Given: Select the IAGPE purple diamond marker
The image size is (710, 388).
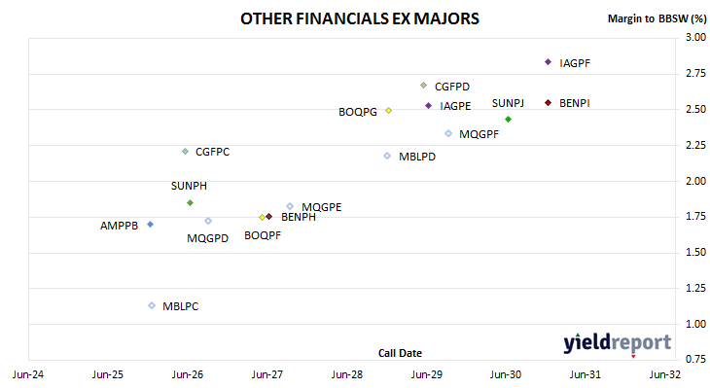Looking at the screenshot, I should tap(428, 105).
